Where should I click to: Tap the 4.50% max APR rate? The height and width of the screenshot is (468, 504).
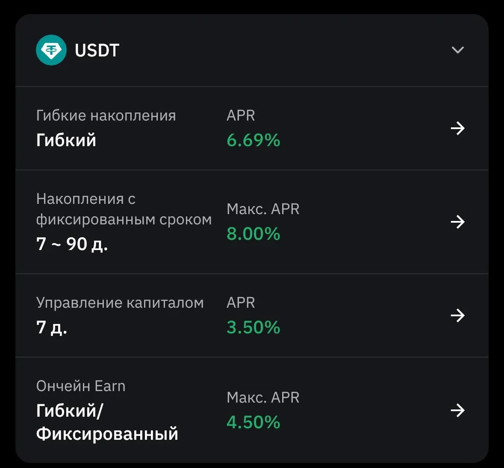click(253, 422)
